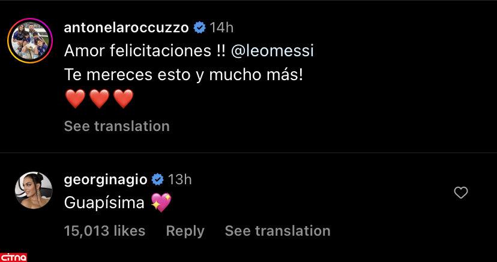Image resolution: width=497 pixels, height=262 pixels.
Task: Click the verified badge beside antonelaroccuzzo
Action: pos(200,28)
